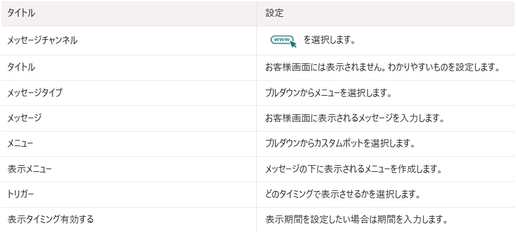Click the プルダウンからカスタムボットを選択します text
The width and height of the screenshot is (516, 234).
click(x=340, y=144)
